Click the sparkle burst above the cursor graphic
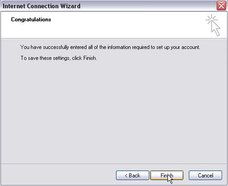Viewport: 228px width, 186px height. click(x=212, y=20)
